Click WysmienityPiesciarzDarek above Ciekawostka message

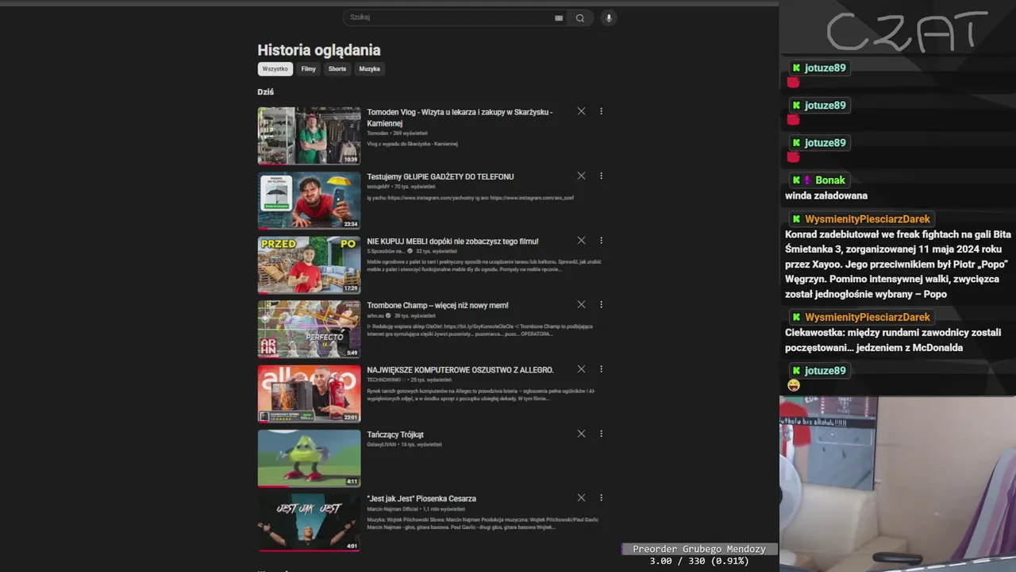pos(868,318)
